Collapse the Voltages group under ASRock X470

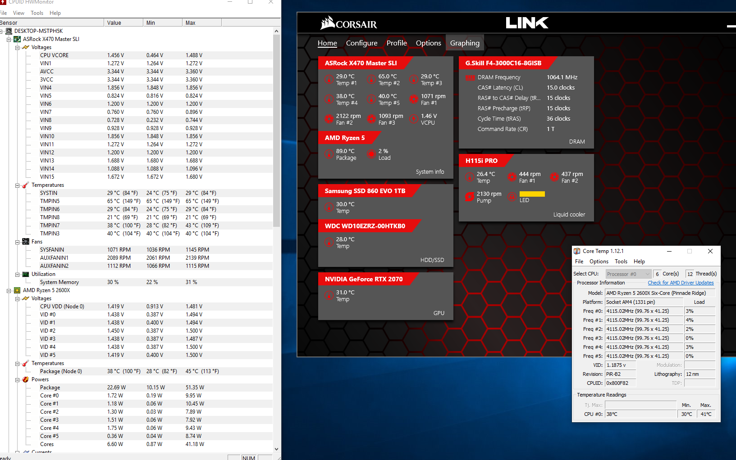coord(17,47)
